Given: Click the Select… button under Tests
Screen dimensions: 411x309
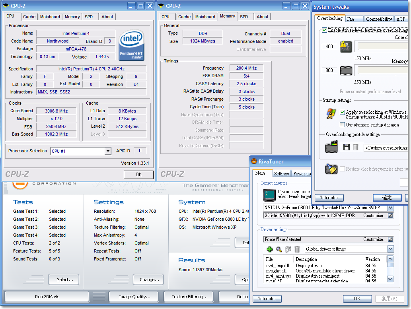Looking at the screenshot, I should tap(64, 280).
